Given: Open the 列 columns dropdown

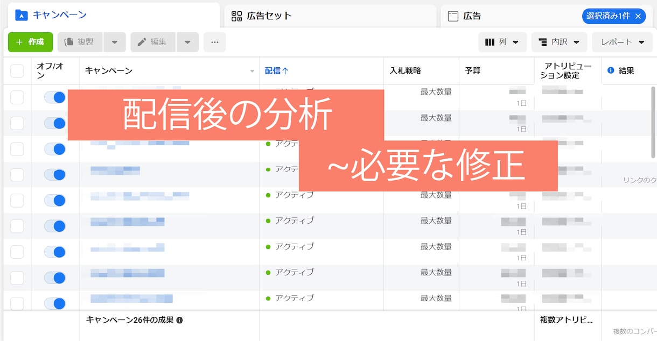Looking at the screenshot, I should tap(502, 42).
